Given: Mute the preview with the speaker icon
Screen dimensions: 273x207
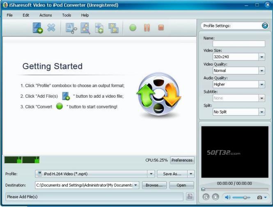Looking at the screenshot, I should [x=227, y=197].
